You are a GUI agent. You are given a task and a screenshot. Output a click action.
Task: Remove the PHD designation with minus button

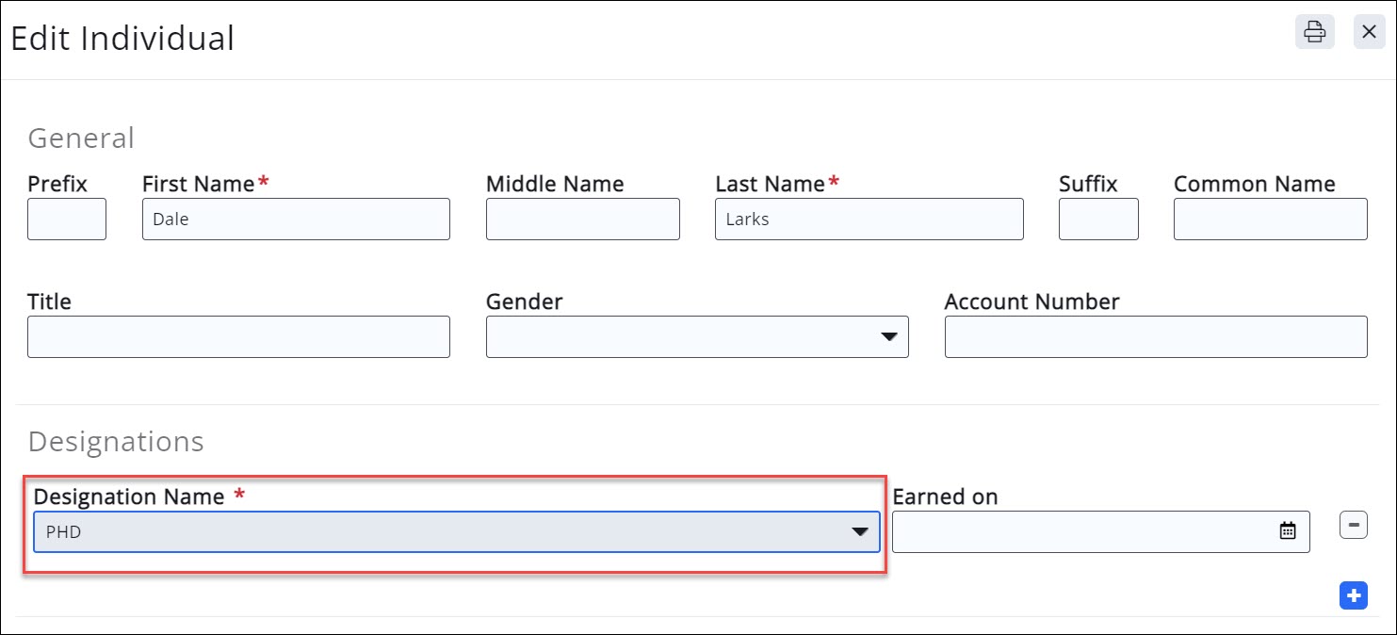click(1353, 525)
